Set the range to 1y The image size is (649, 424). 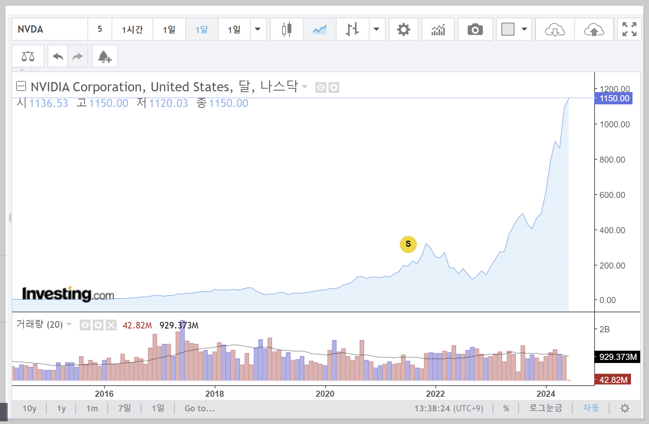61,408
